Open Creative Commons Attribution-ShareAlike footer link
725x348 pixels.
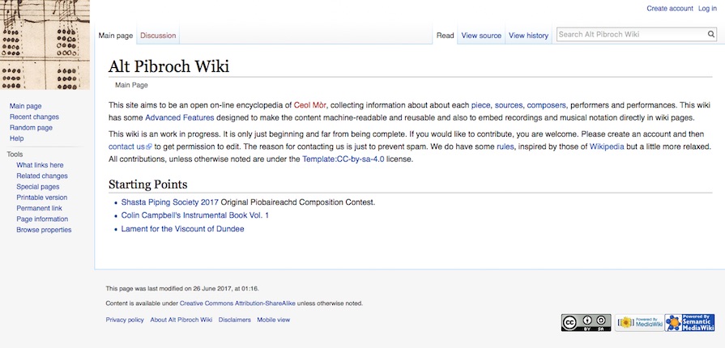coord(237,303)
